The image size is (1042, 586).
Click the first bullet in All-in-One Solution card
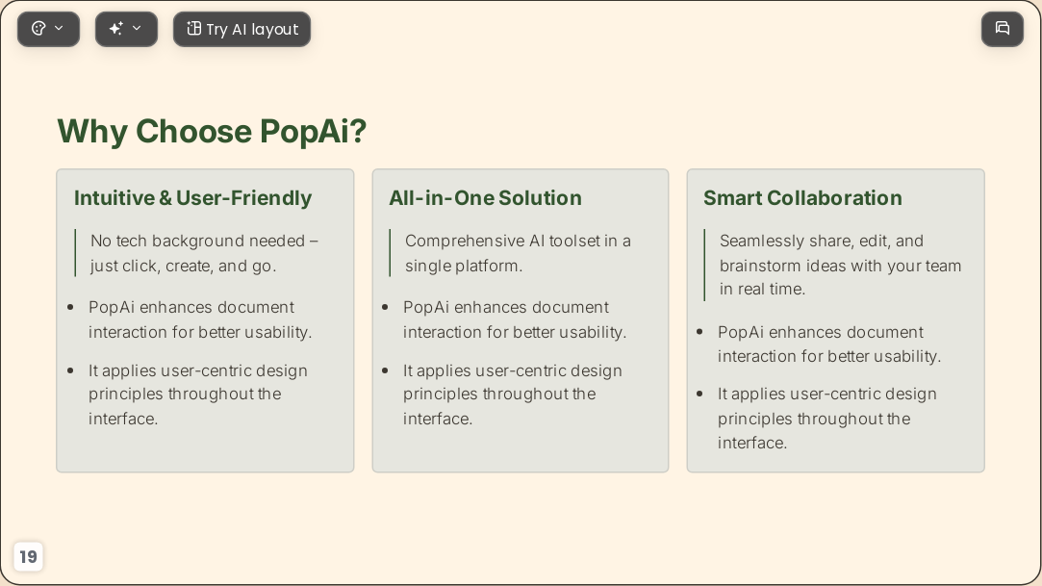point(515,319)
